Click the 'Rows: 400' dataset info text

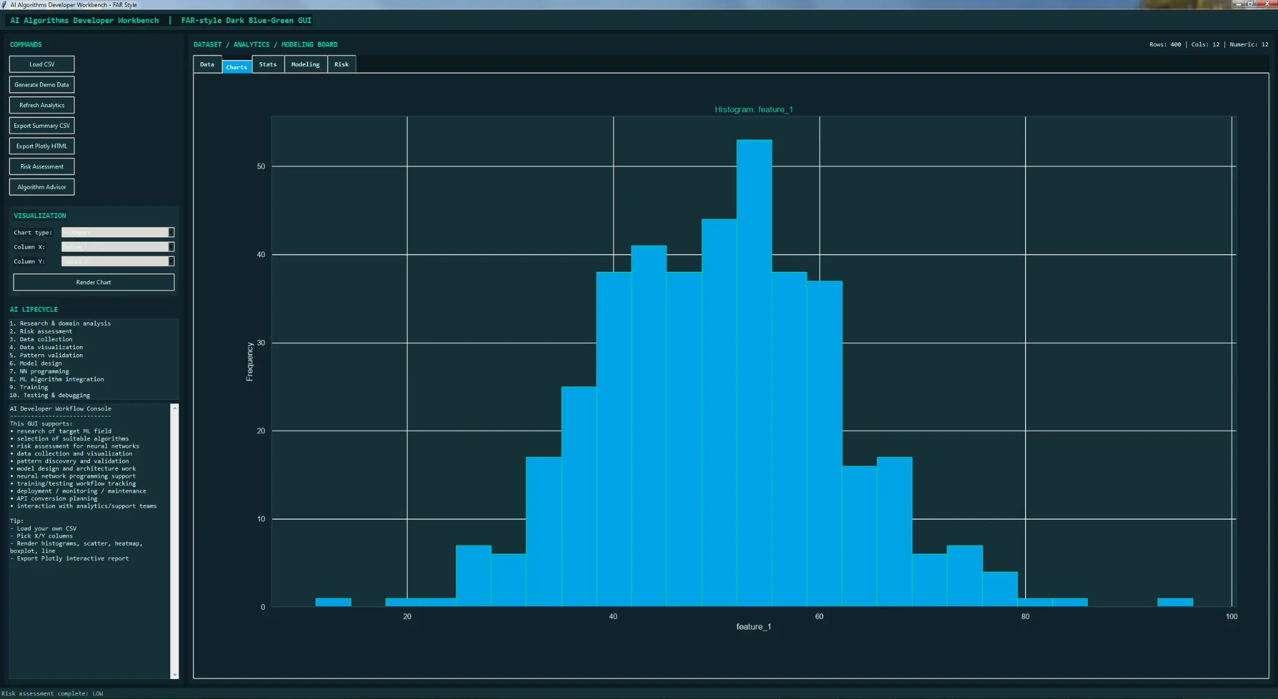point(1165,44)
